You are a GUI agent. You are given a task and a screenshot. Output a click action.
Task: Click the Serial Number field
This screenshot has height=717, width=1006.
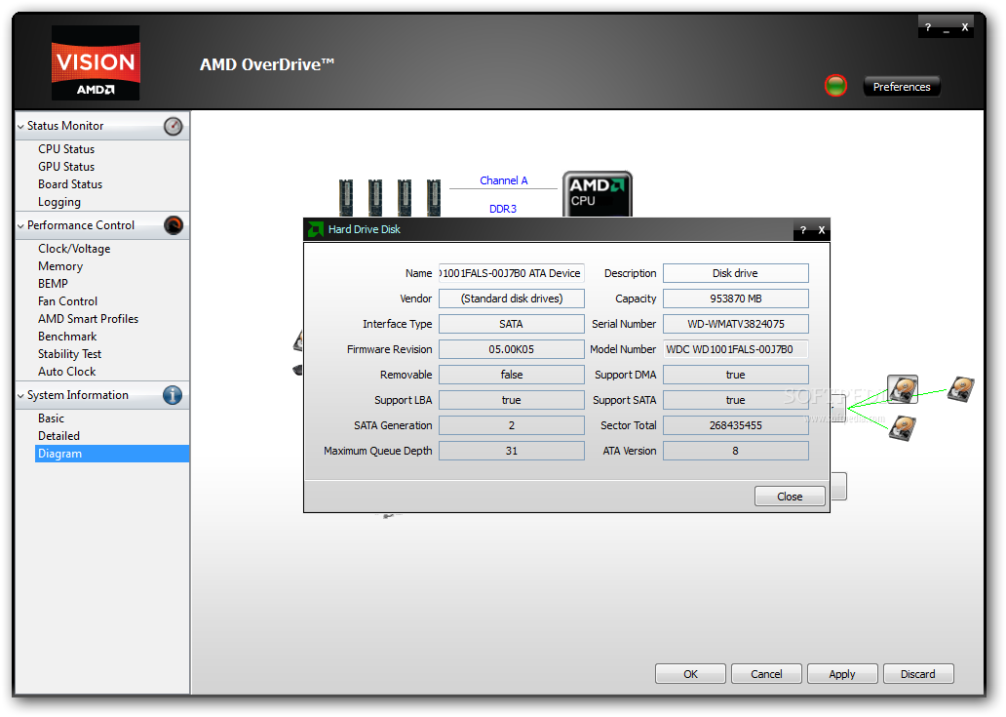point(735,324)
